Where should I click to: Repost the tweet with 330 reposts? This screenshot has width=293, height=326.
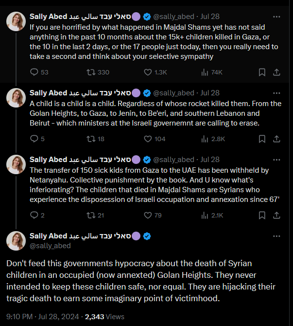point(91,72)
